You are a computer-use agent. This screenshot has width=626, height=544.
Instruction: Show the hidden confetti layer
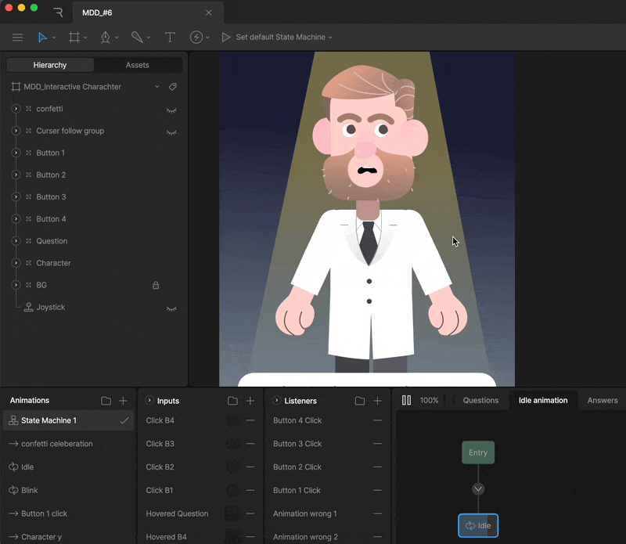pyautogui.click(x=171, y=110)
